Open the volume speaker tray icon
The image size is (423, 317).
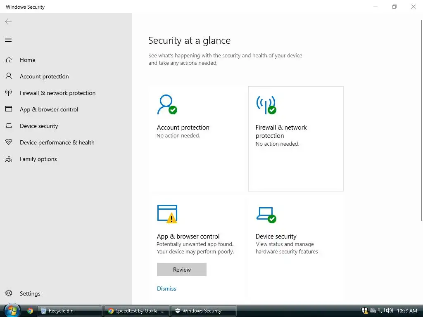(389, 310)
